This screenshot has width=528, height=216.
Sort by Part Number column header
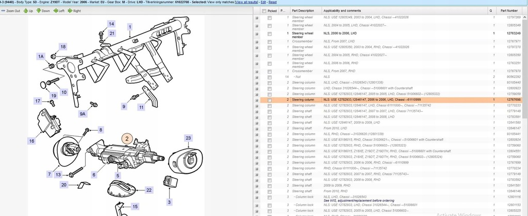point(509,11)
